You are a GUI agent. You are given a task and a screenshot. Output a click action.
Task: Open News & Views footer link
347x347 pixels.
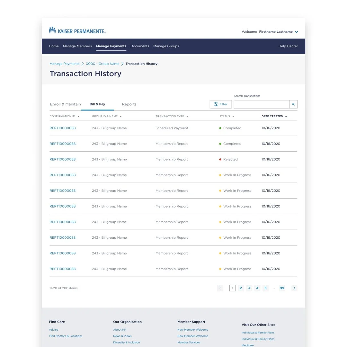point(122,336)
